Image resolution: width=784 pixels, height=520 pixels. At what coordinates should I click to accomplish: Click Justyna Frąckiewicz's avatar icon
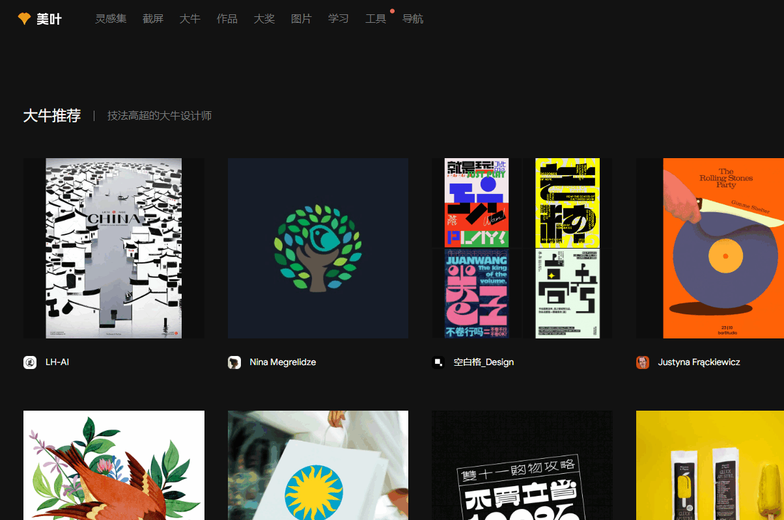tap(643, 363)
